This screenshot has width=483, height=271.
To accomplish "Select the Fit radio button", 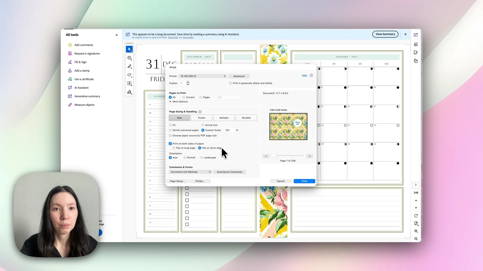I will [170, 125].
